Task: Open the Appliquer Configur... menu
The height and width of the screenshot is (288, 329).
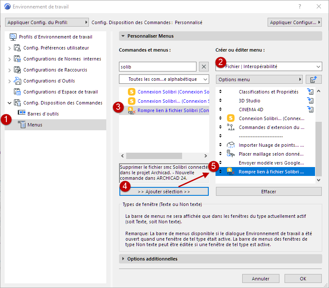Action: (295, 22)
